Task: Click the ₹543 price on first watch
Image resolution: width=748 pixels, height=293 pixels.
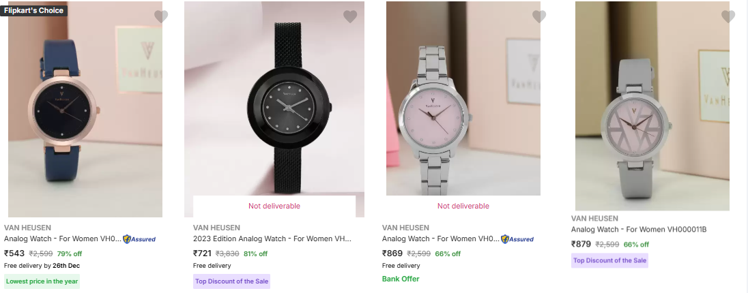Action: pos(14,253)
